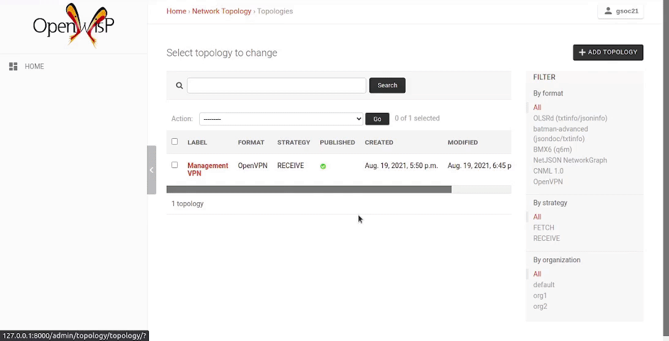The width and height of the screenshot is (669, 341).
Task: Click the 'Select topology to change' heading
Action: tap(222, 53)
